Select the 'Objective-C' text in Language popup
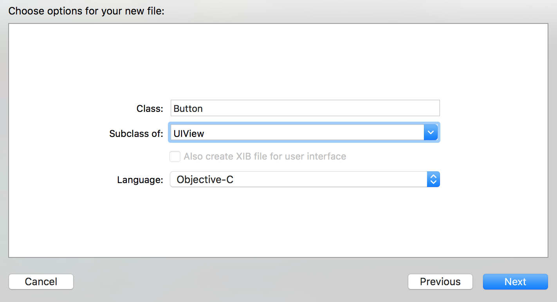Screen dimensions: 557x302 pos(205,180)
